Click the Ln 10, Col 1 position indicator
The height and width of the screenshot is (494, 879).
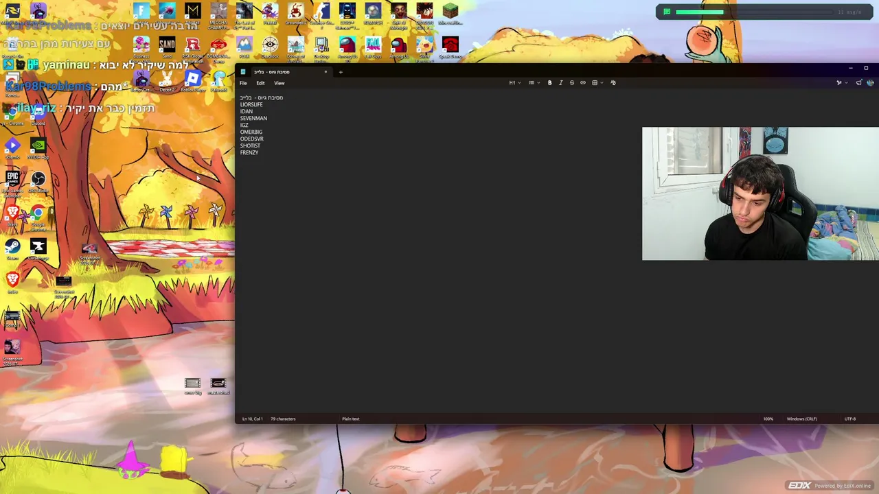tap(252, 419)
